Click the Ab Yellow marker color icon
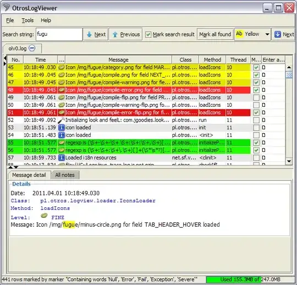Viewport: 297px width, 285px height. (239, 34)
